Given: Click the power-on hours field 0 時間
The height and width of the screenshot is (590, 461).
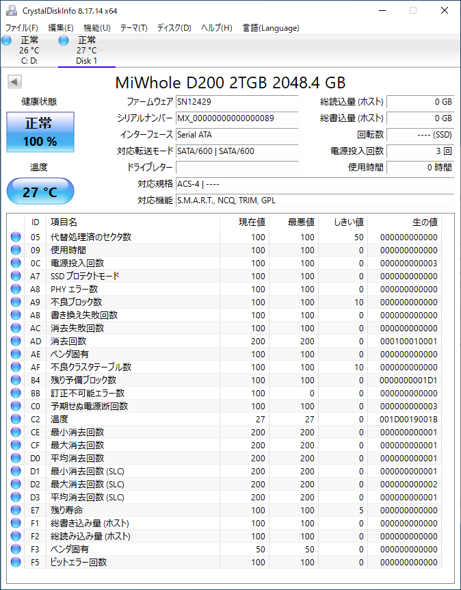Looking at the screenshot, I should click(x=420, y=168).
